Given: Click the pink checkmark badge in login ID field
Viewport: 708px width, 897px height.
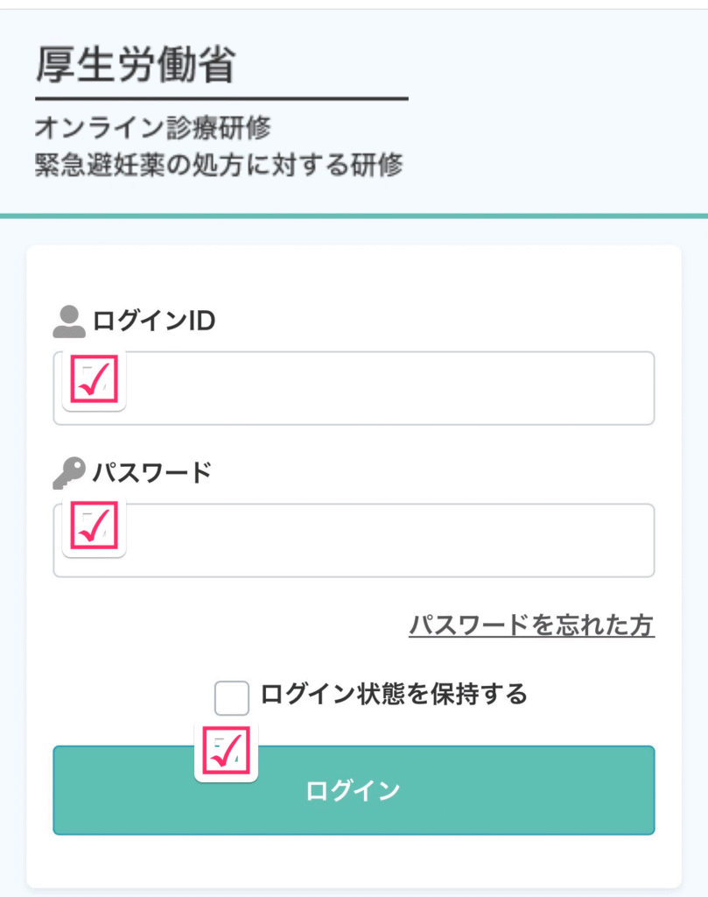Looking at the screenshot, I should tap(95, 379).
